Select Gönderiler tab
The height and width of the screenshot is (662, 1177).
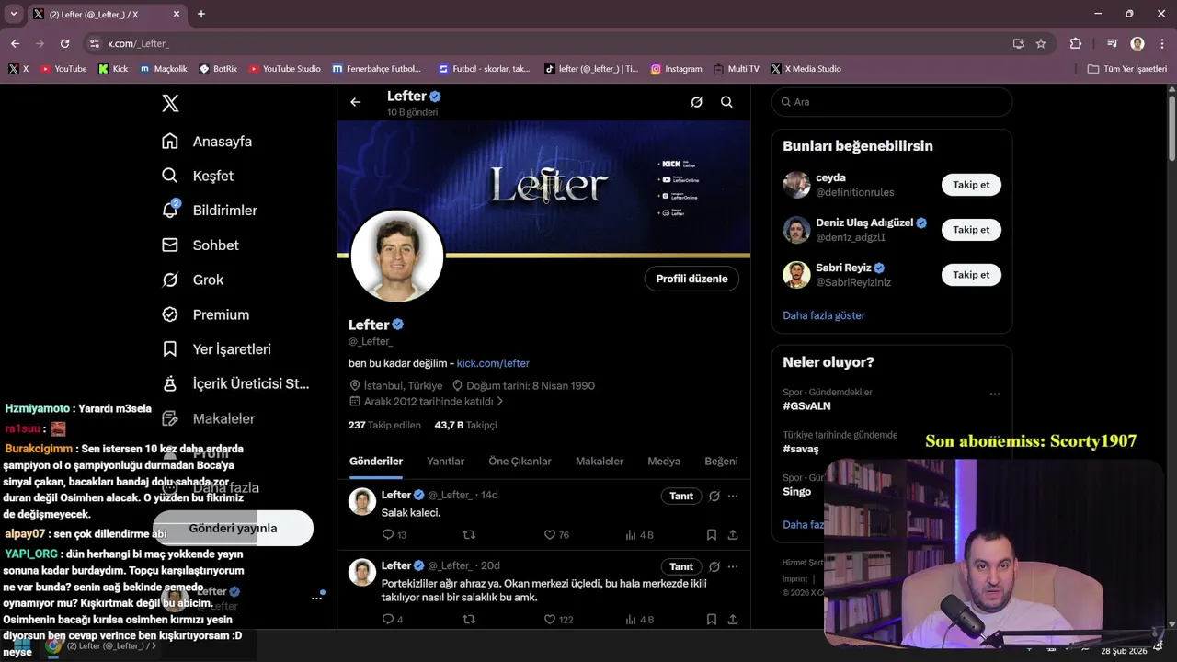pyautogui.click(x=376, y=461)
